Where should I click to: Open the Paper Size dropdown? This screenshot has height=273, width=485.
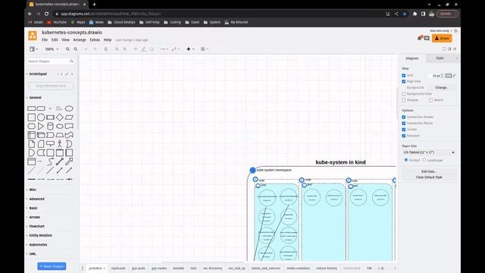point(429,152)
